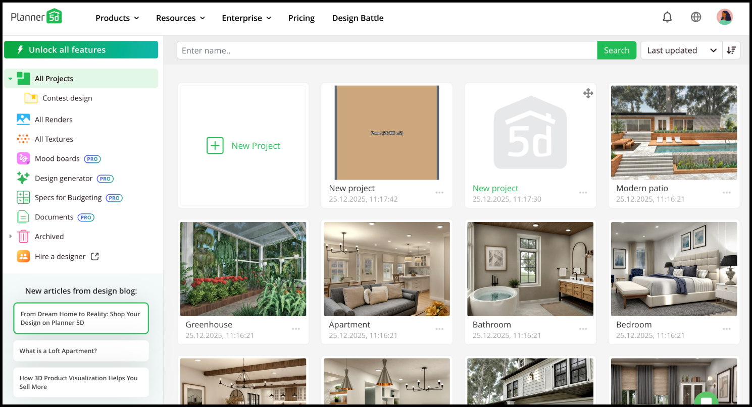The width and height of the screenshot is (752, 407).
Task: Expand the Resources menu
Action: [181, 18]
